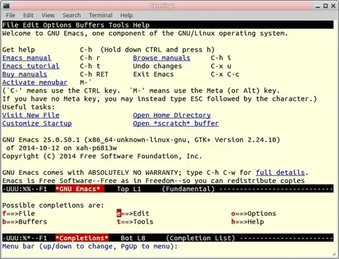Select the f==>File completion
Image resolution: width=339 pixels, height=259 pixels.
(x=19, y=214)
